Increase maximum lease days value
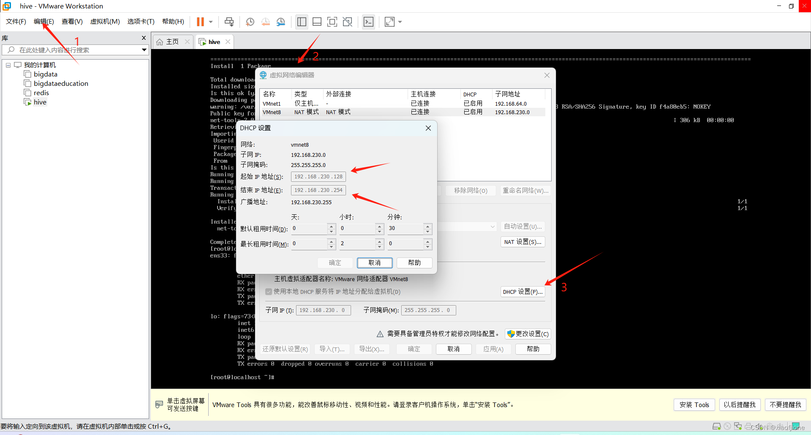 332,241
